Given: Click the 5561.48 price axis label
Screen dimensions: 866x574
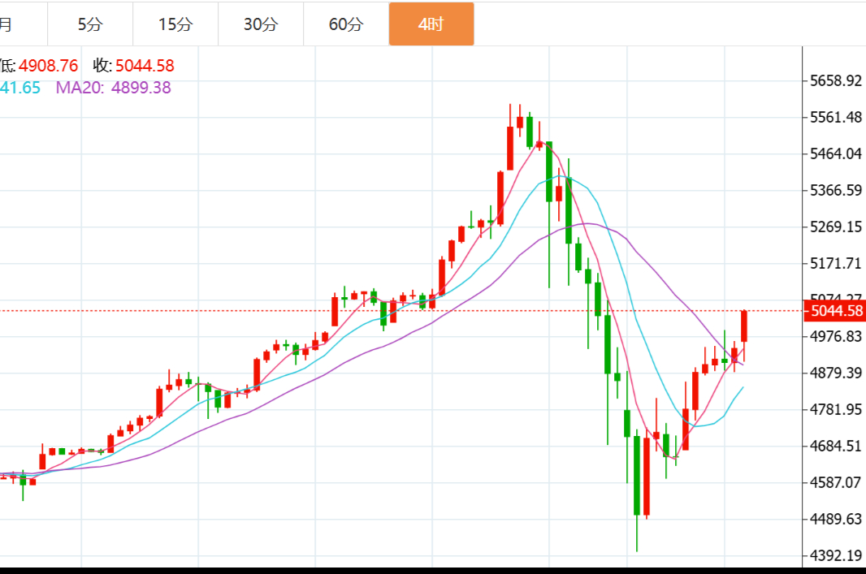Looking at the screenshot, I should (835, 118).
